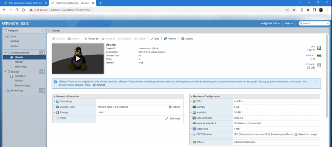Click the Monitor toolbar button

(x=74, y=39)
